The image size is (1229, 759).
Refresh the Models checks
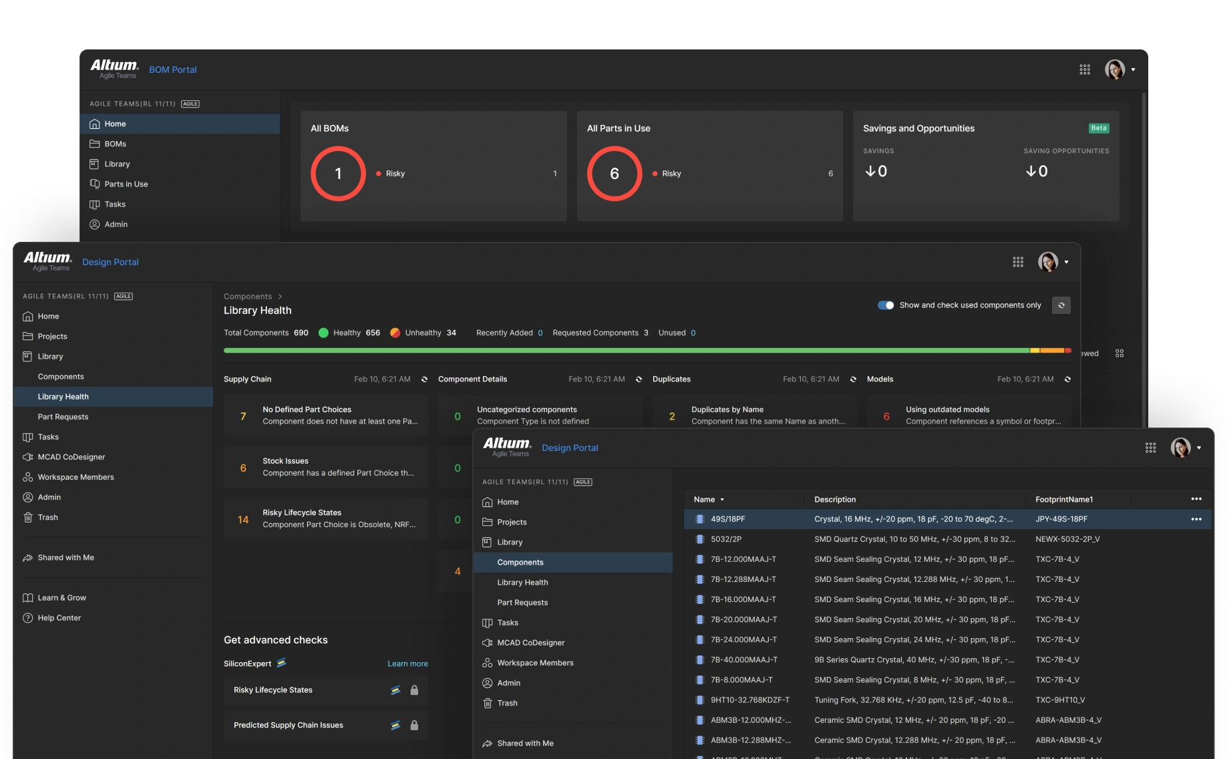click(1067, 379)
